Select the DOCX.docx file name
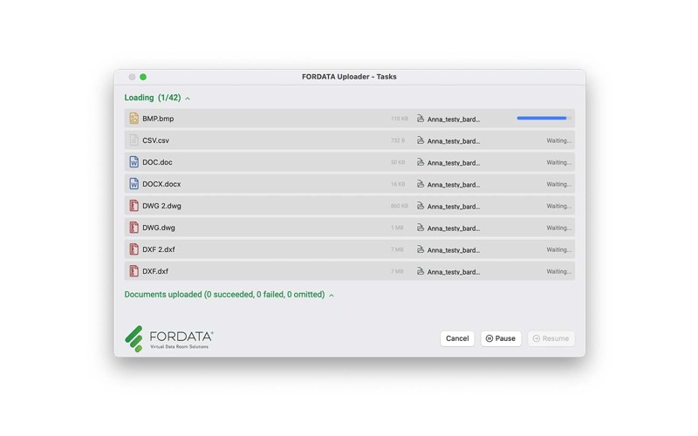 [161, 184]
